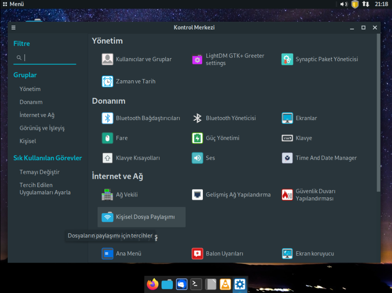Open the Menü application menu

(13, 4)
